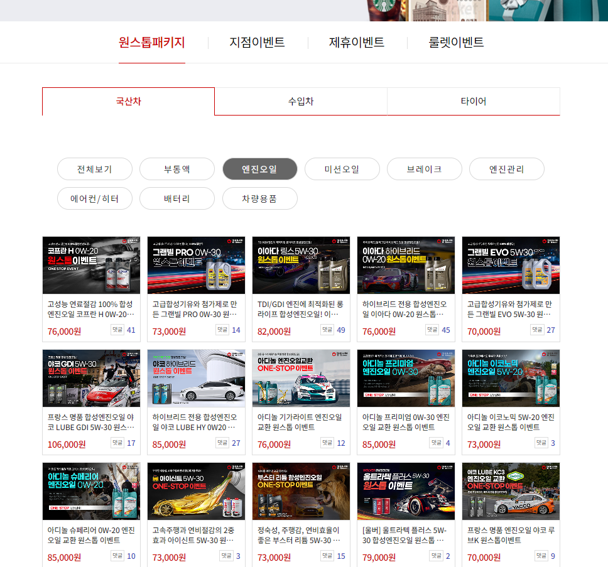Screen dimensions: 608x567
Task: View 댓글 icon with 10 comments
Action: pos(117,556)
